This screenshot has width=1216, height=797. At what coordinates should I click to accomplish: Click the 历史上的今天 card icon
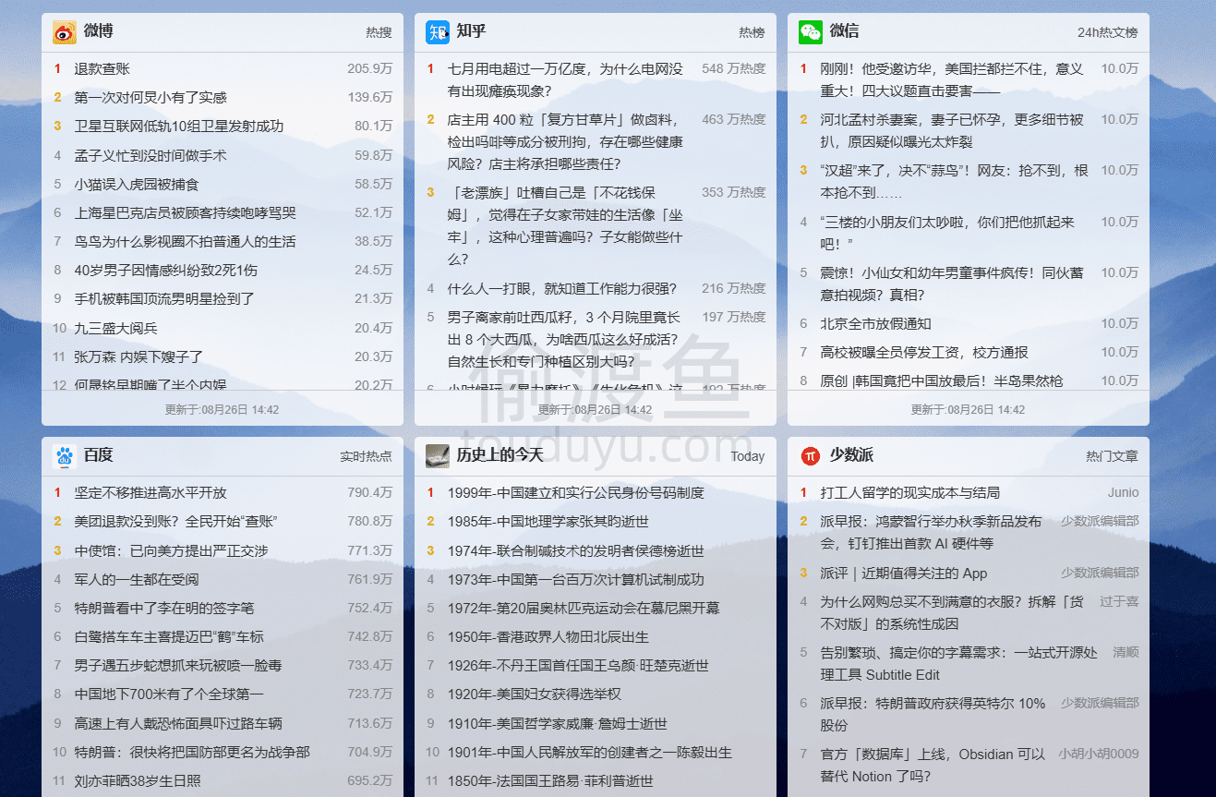438,455
